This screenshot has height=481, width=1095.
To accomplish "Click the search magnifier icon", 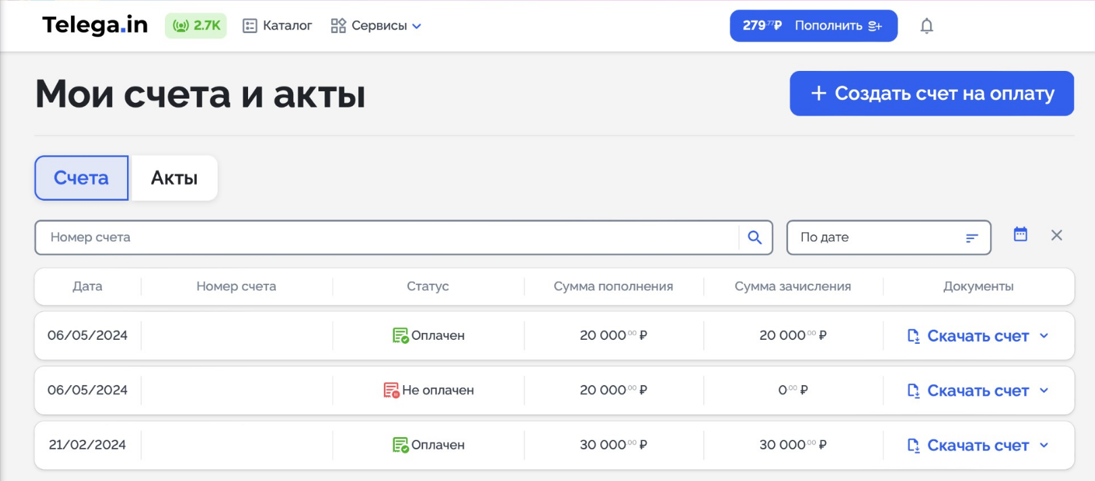I will 755,237.
